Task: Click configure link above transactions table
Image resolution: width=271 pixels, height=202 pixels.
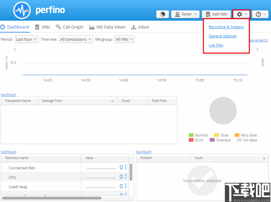Action: (9, 95)
